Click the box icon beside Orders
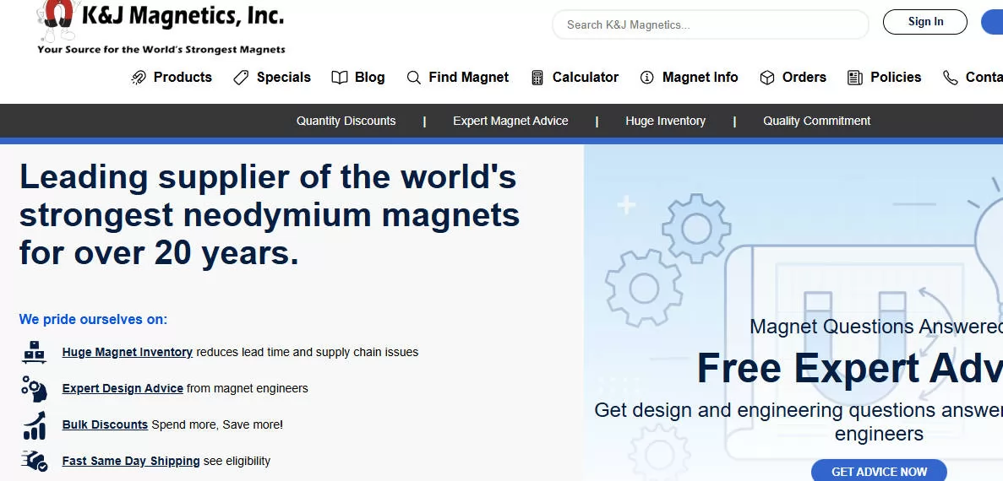This screenshot has height=481, width=1003. click(x=767, y=78)
